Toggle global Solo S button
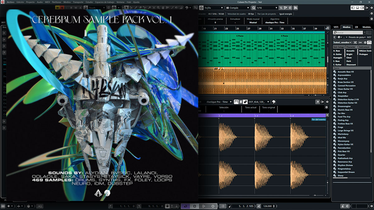The image size is (374, 210). [x=62, y=7]
